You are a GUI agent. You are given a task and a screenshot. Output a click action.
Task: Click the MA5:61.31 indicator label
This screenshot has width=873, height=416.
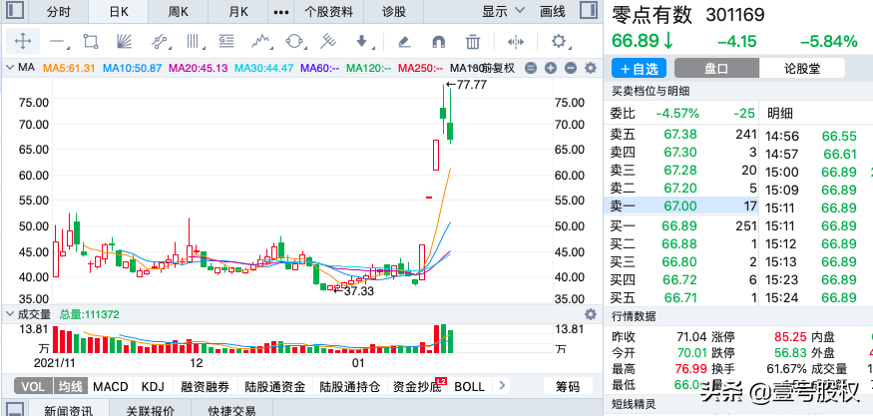coord(70,69)
